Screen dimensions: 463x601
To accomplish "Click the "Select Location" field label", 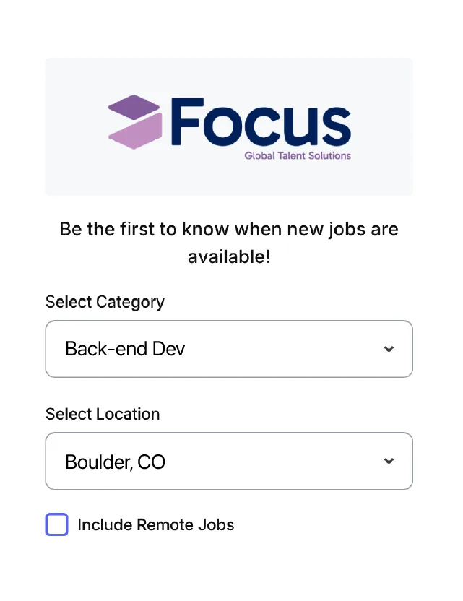I will click(x=103, y=414).
